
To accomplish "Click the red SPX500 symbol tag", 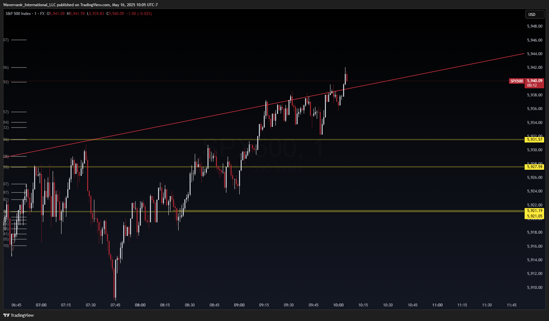I will (516, 81).
